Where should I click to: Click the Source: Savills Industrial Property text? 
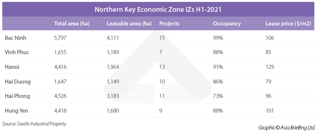coord(34,124)
